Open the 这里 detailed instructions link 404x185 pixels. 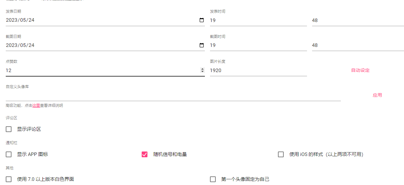pos(36,105)
